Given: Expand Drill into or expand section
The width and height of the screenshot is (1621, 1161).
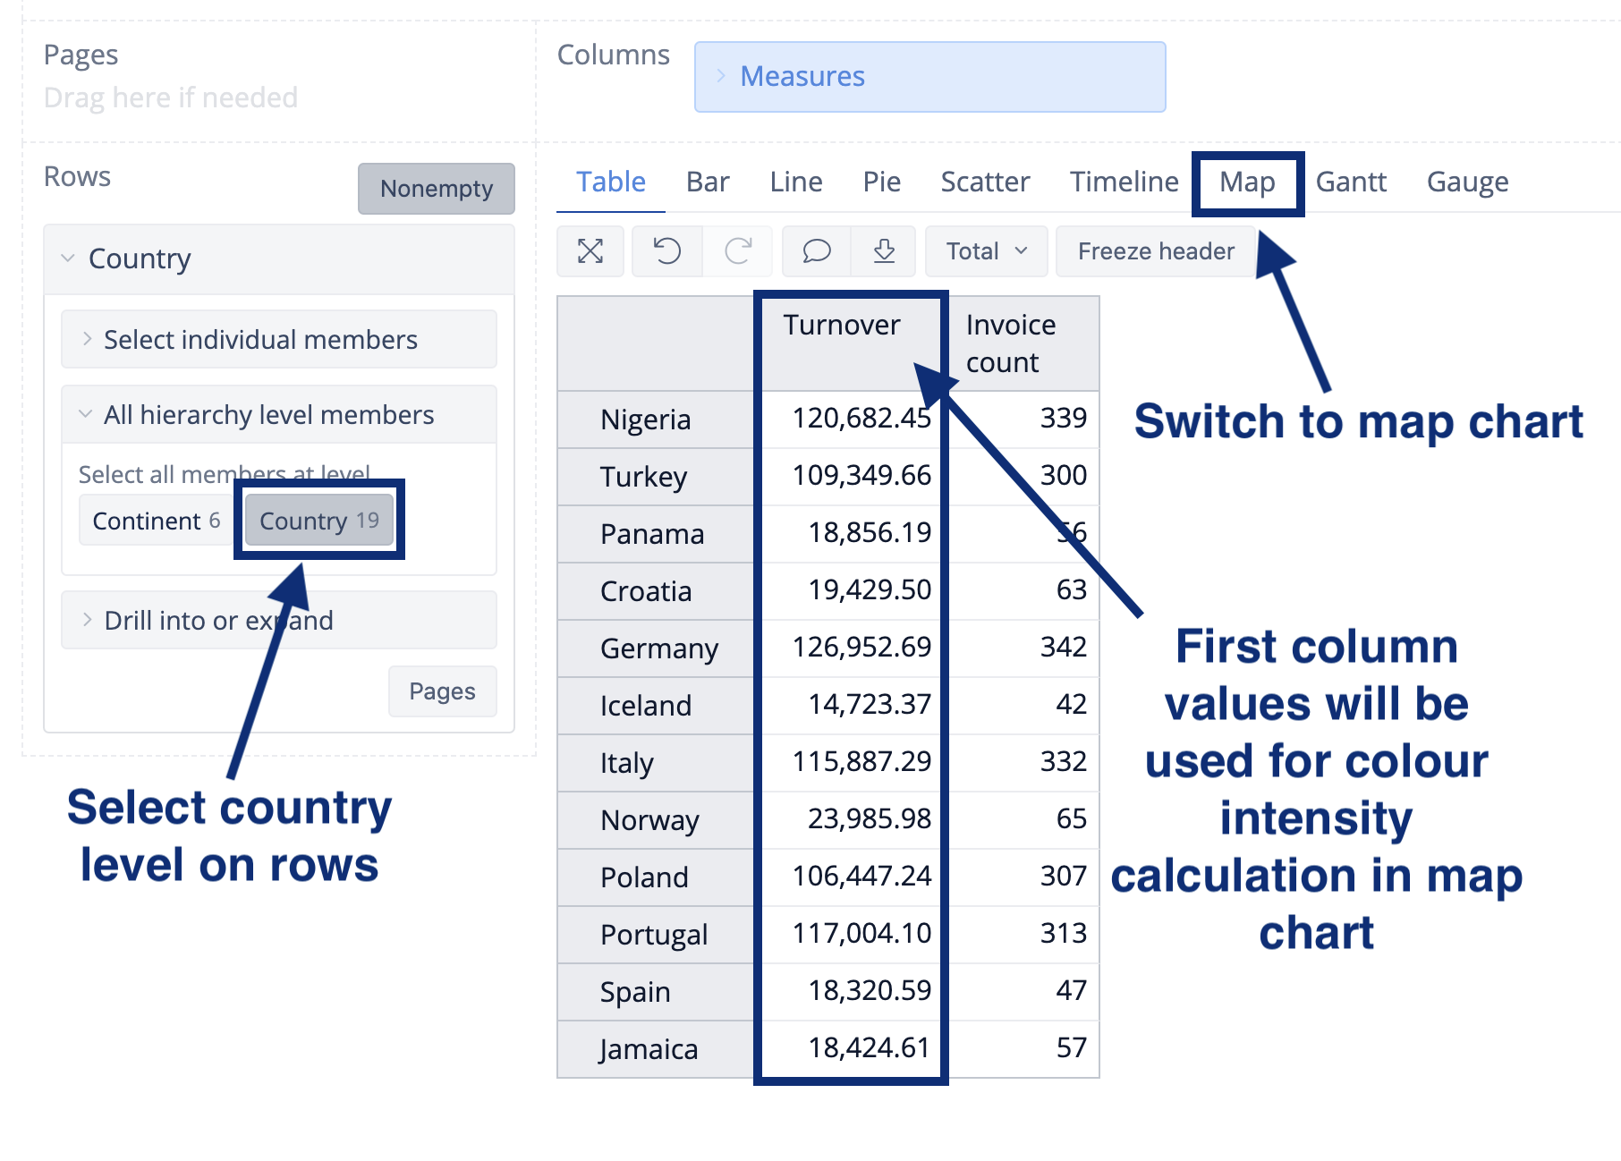Looking at the screenshot, I should [218, 620].
